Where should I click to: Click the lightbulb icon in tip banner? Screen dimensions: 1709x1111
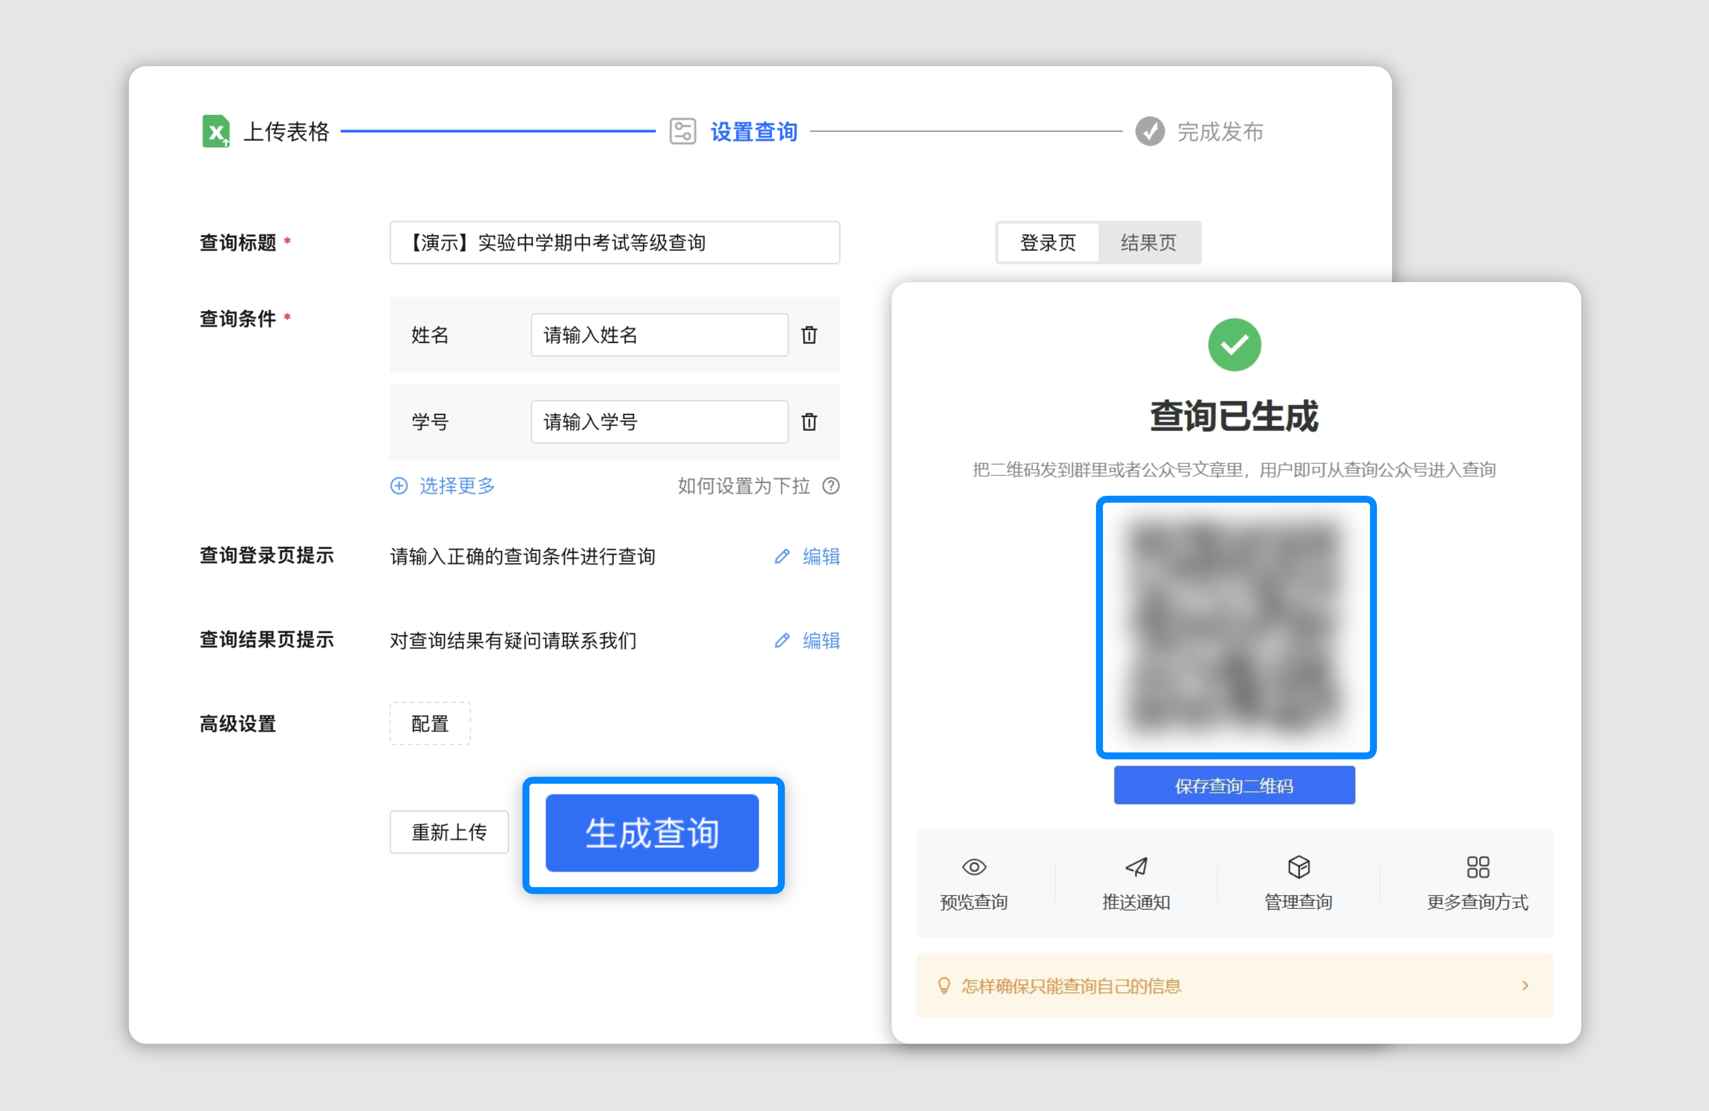click(x=943, y=985)
